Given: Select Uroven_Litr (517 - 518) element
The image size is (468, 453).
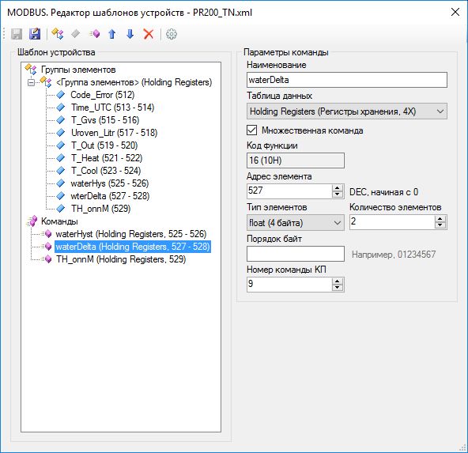Looking at the screenshot, I should [114, 133].
